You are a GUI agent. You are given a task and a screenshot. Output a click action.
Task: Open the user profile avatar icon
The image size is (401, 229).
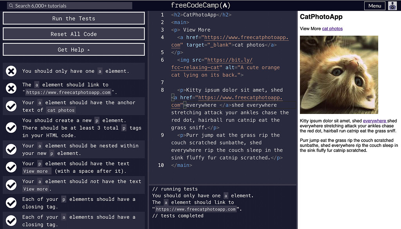[x=392, y=5]
